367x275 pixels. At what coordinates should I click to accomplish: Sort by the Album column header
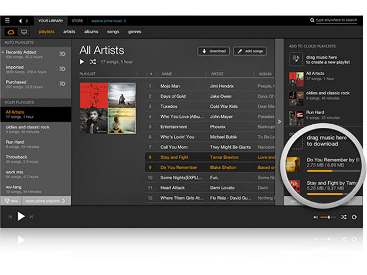click(x=265, y=74)
